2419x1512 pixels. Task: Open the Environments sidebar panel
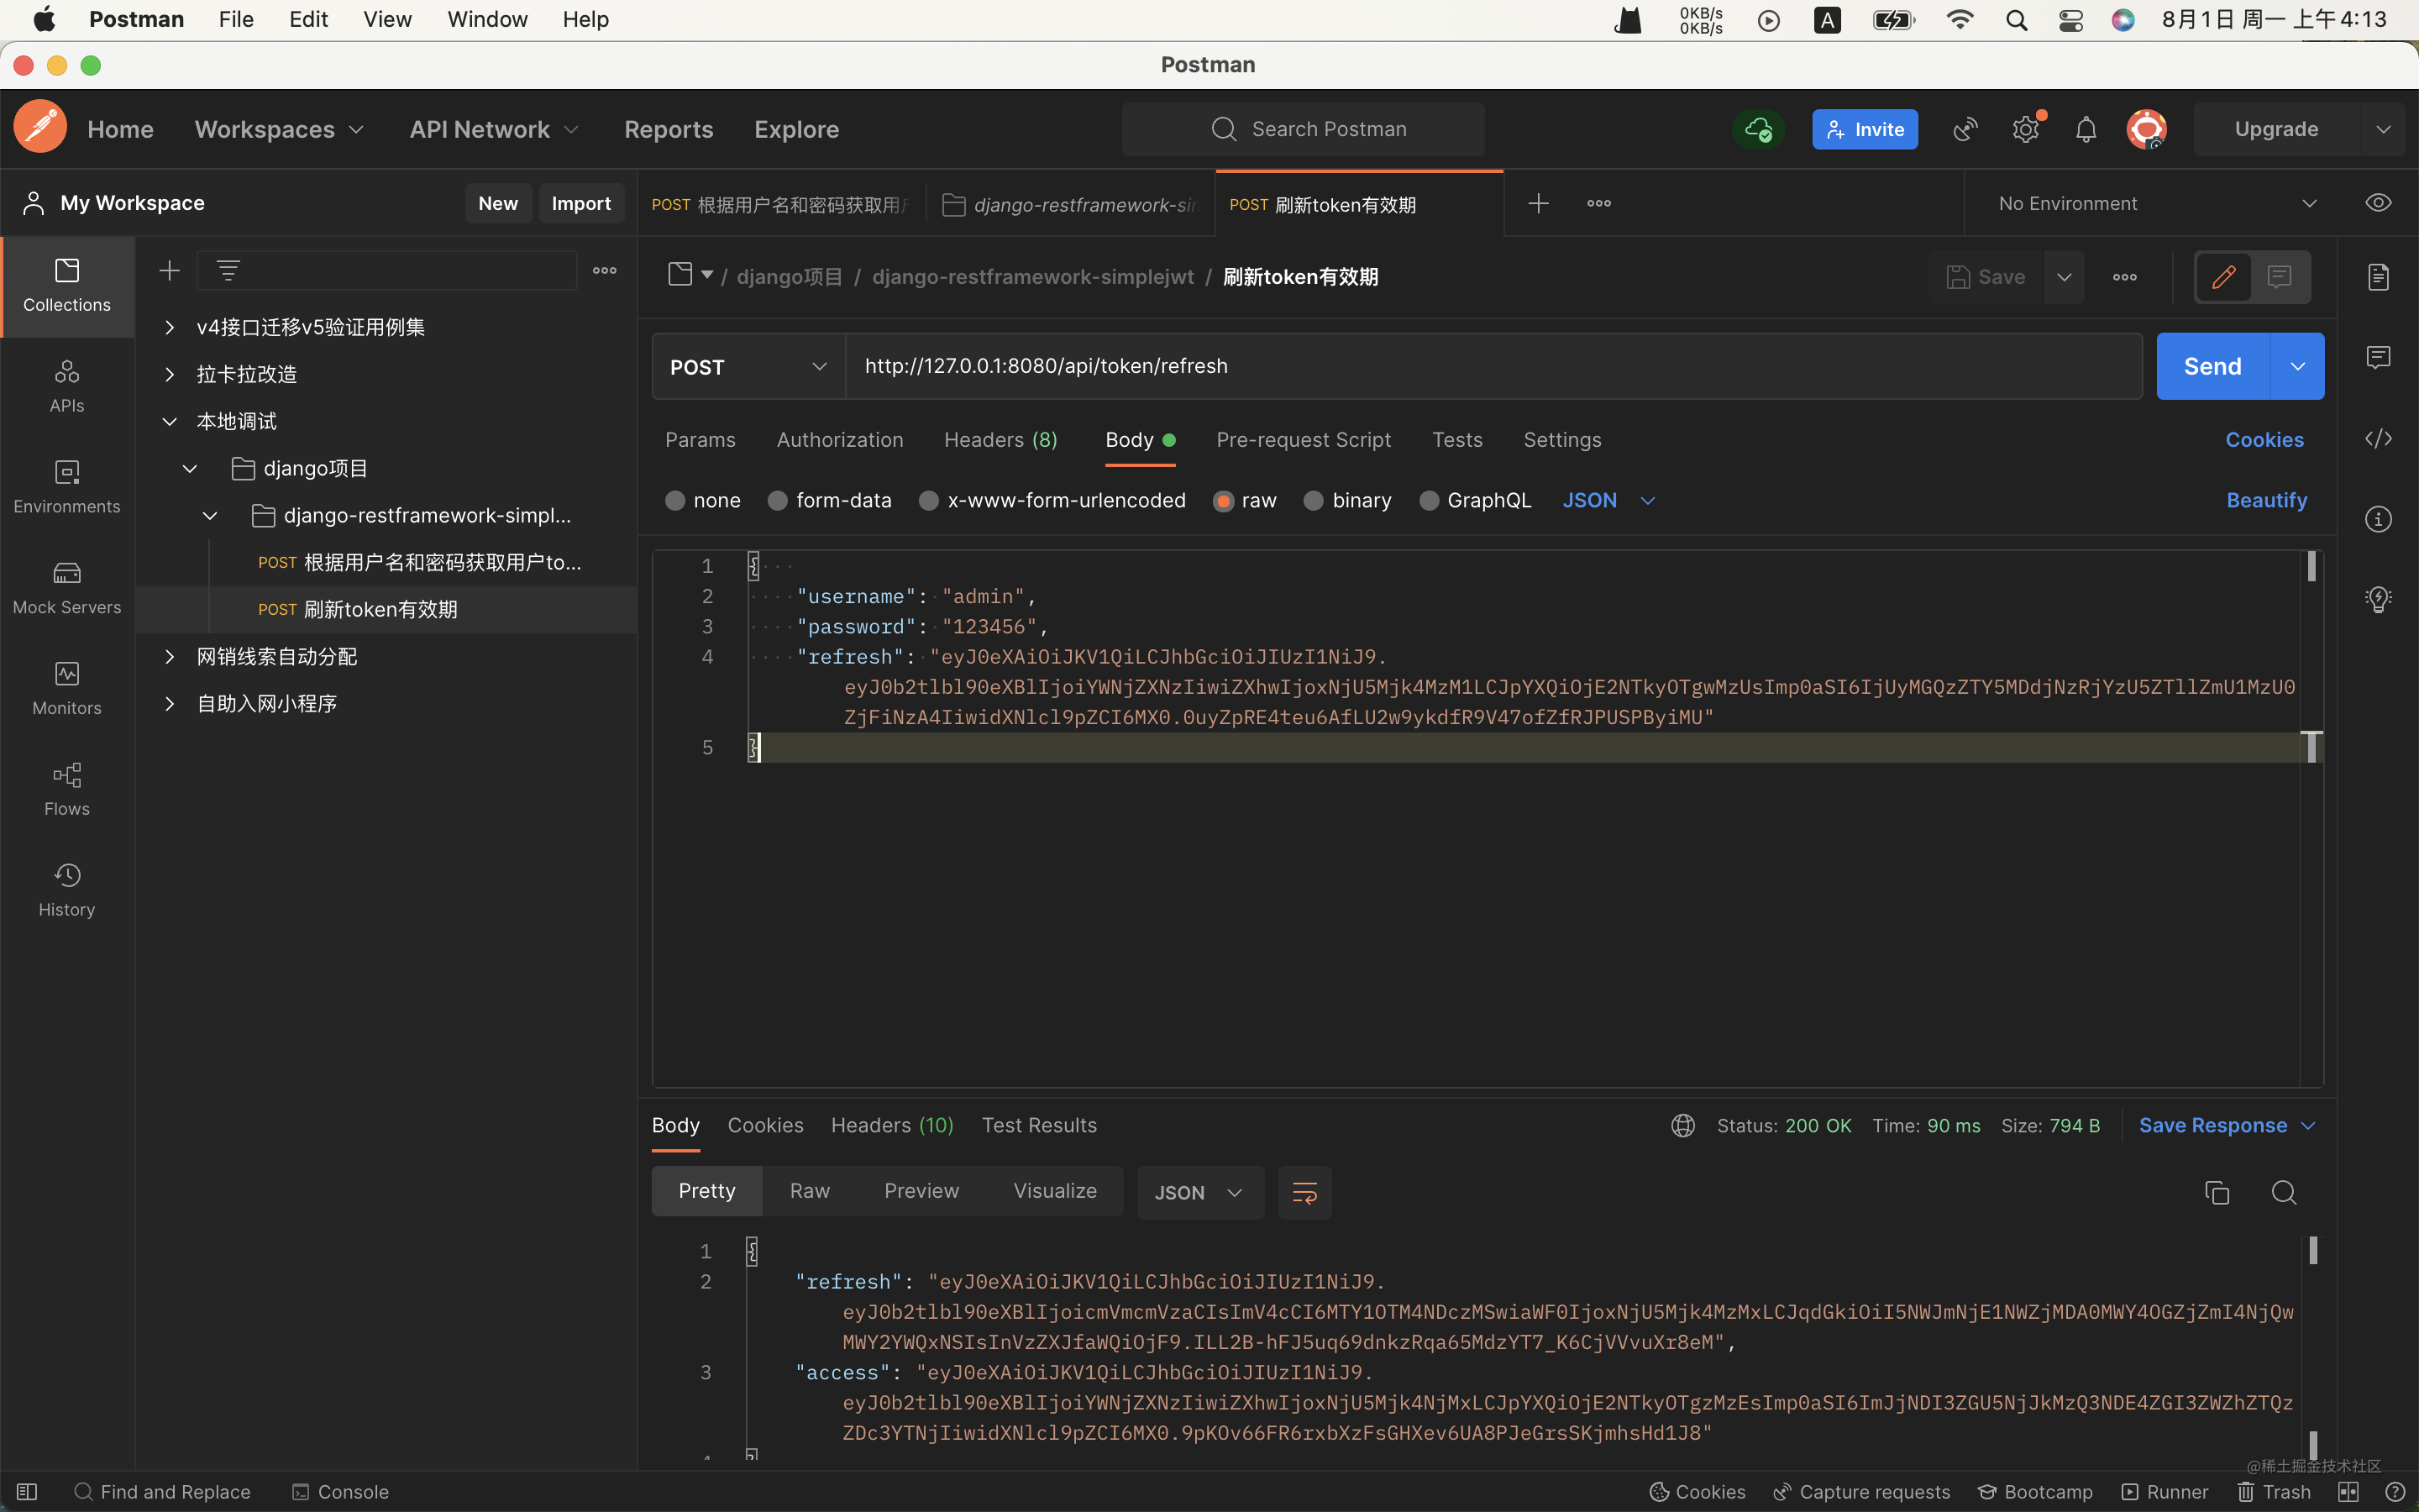pos(67,488)
